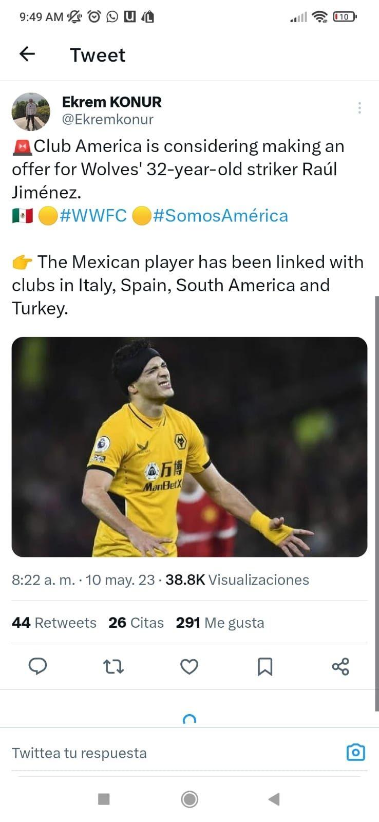Enlarge the Raúl Jiménez photo
This screenshot has height=822, width=379.
(x=189, y=446)
